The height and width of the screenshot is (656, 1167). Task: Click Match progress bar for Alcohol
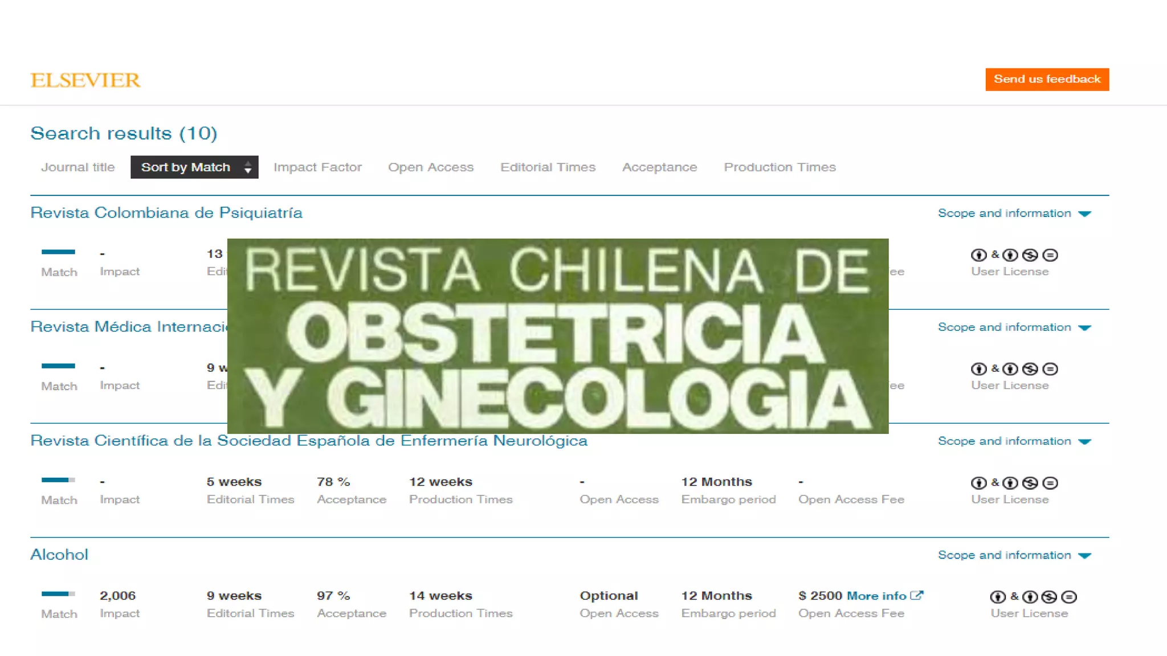tap(58, 594)
